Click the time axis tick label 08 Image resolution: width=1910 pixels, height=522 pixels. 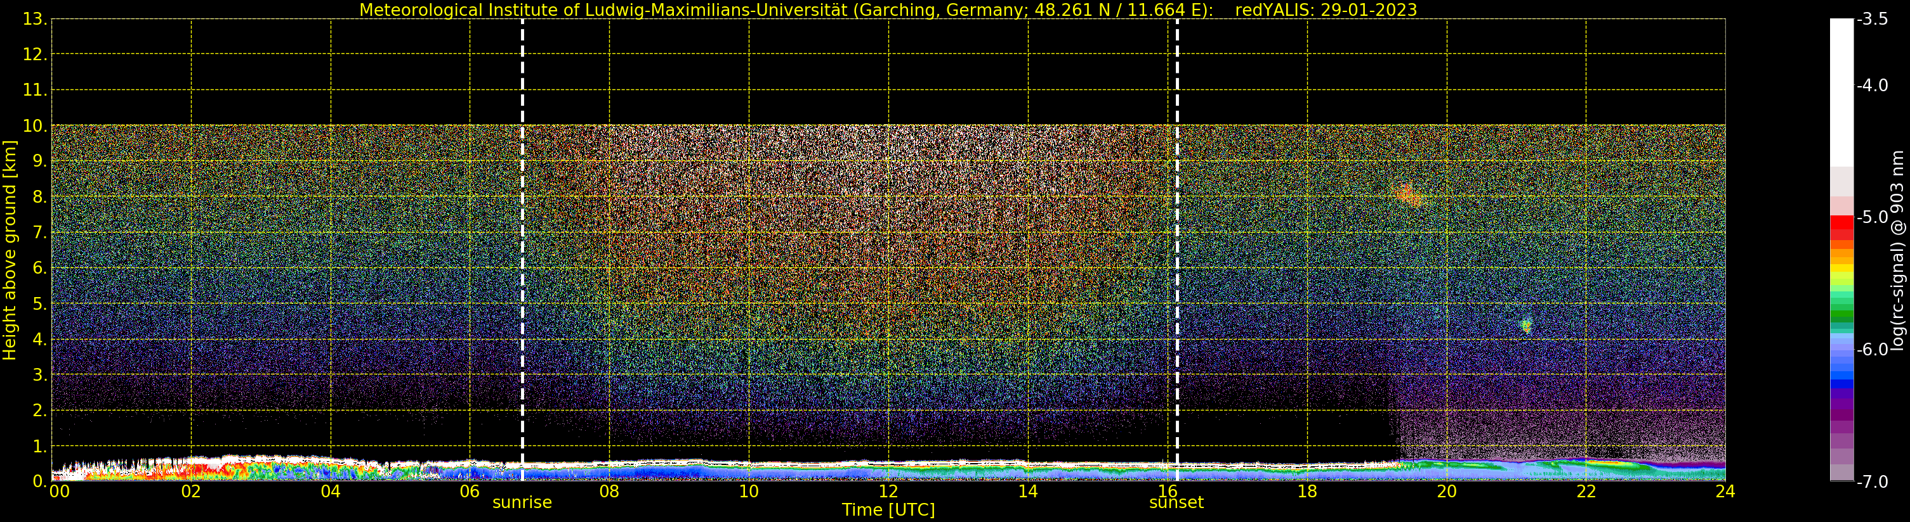click(609, 492)
